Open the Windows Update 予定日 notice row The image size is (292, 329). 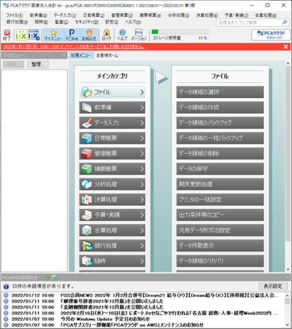point(143,319)
